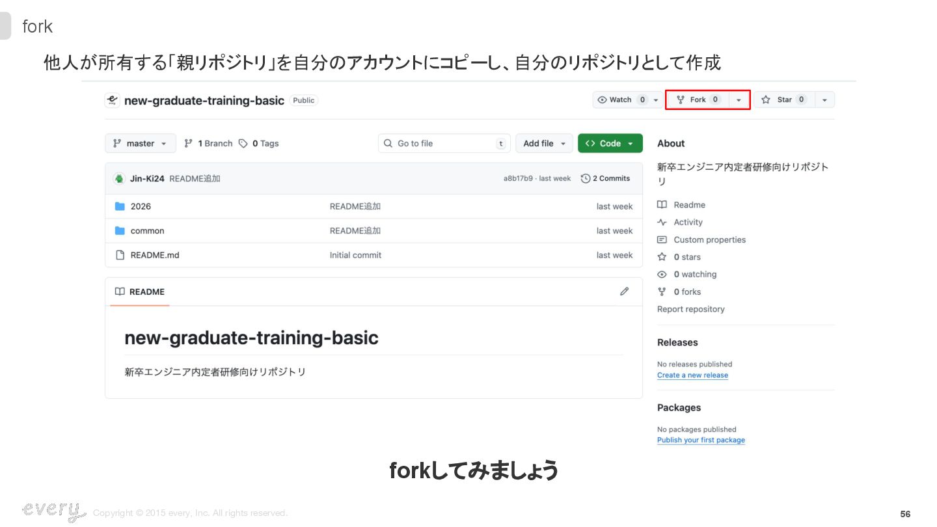This screenshot has height=527, width=937.
Task: Click the branch icon beside 1 Branch
Action: [189, 143]
